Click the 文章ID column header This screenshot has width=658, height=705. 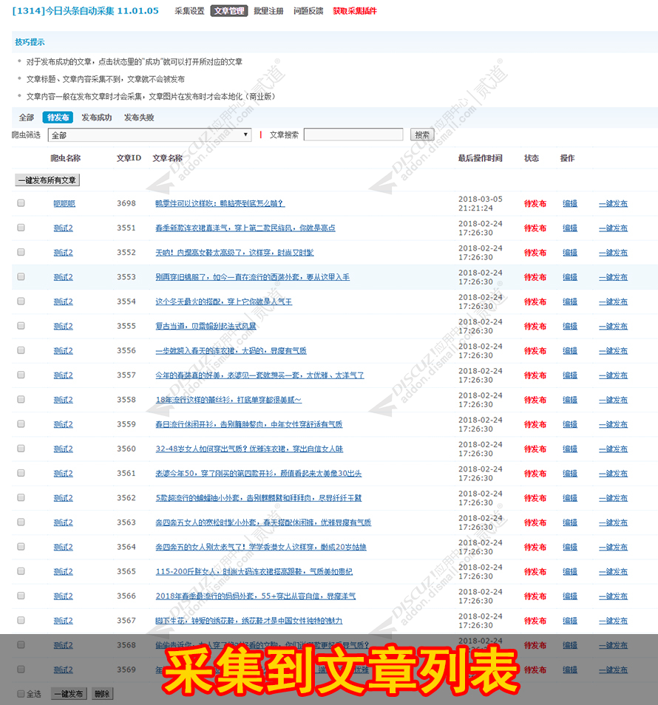(x=129, y=158)
